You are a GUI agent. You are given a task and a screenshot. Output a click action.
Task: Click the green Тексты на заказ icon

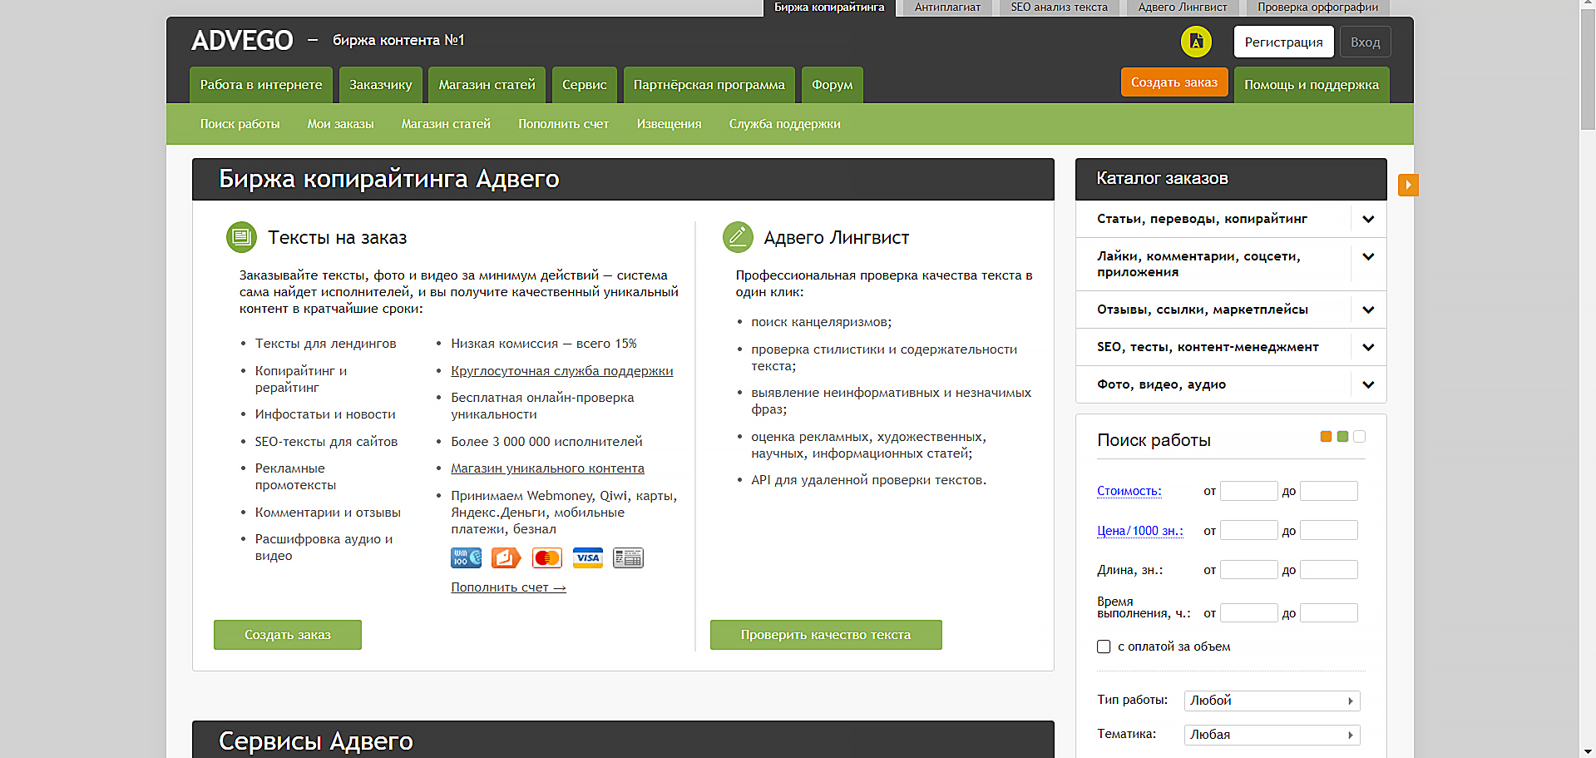(x=241, y=237)
